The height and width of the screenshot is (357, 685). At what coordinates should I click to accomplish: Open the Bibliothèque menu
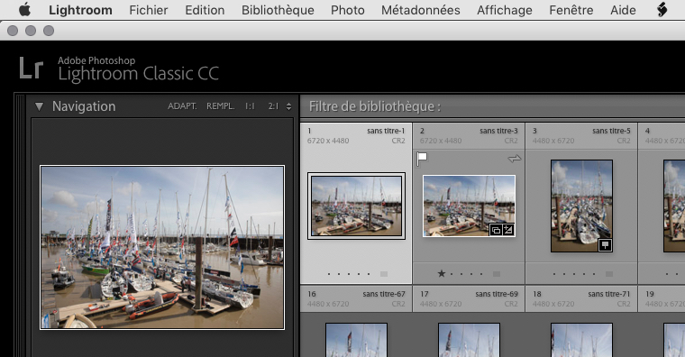(x=278, y=10)
